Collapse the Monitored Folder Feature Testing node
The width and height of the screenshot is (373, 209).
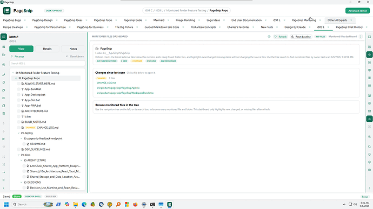coord(14,73)
